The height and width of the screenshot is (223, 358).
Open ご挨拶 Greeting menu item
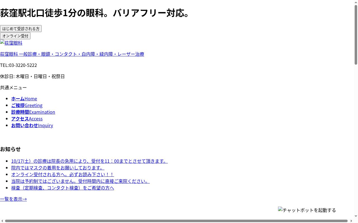coord(27,105)
